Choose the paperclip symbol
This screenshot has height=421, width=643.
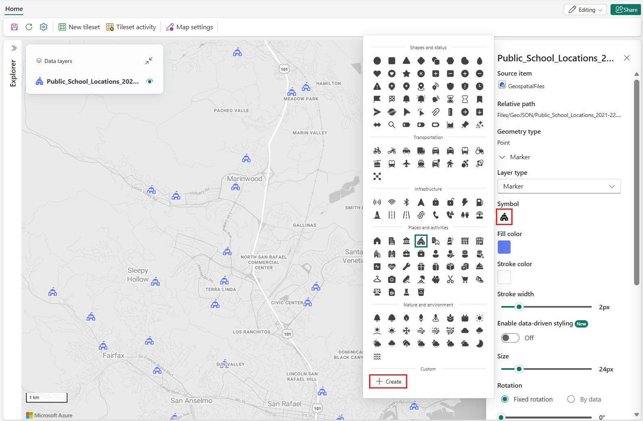click(x=436, y=112)
